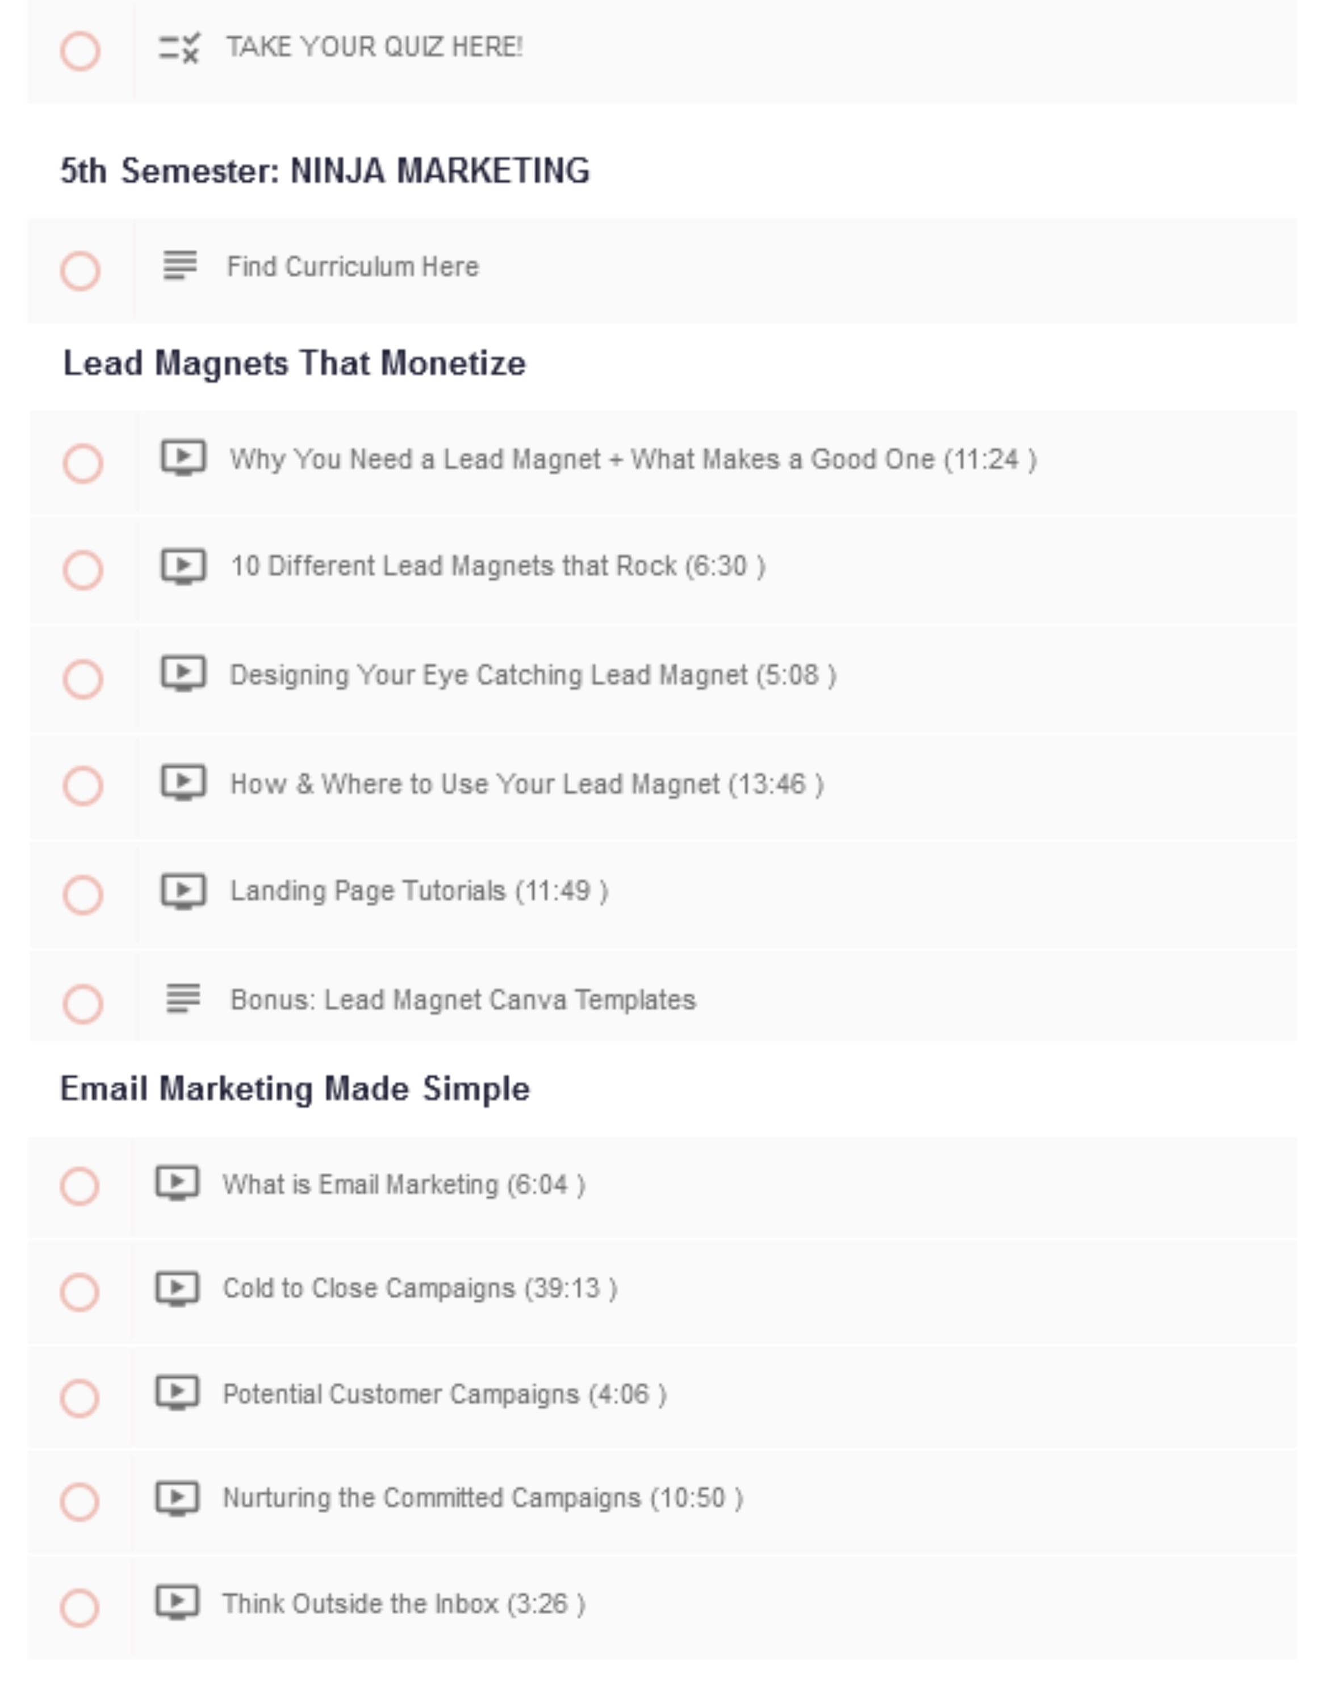This screenshot has width=1317, height=1704.
Task: Select the Lead Magnets That Monetize section heading
Action: point(294,364)
